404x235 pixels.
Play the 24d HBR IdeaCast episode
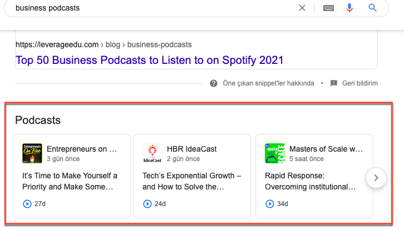(x=147, y=204)
